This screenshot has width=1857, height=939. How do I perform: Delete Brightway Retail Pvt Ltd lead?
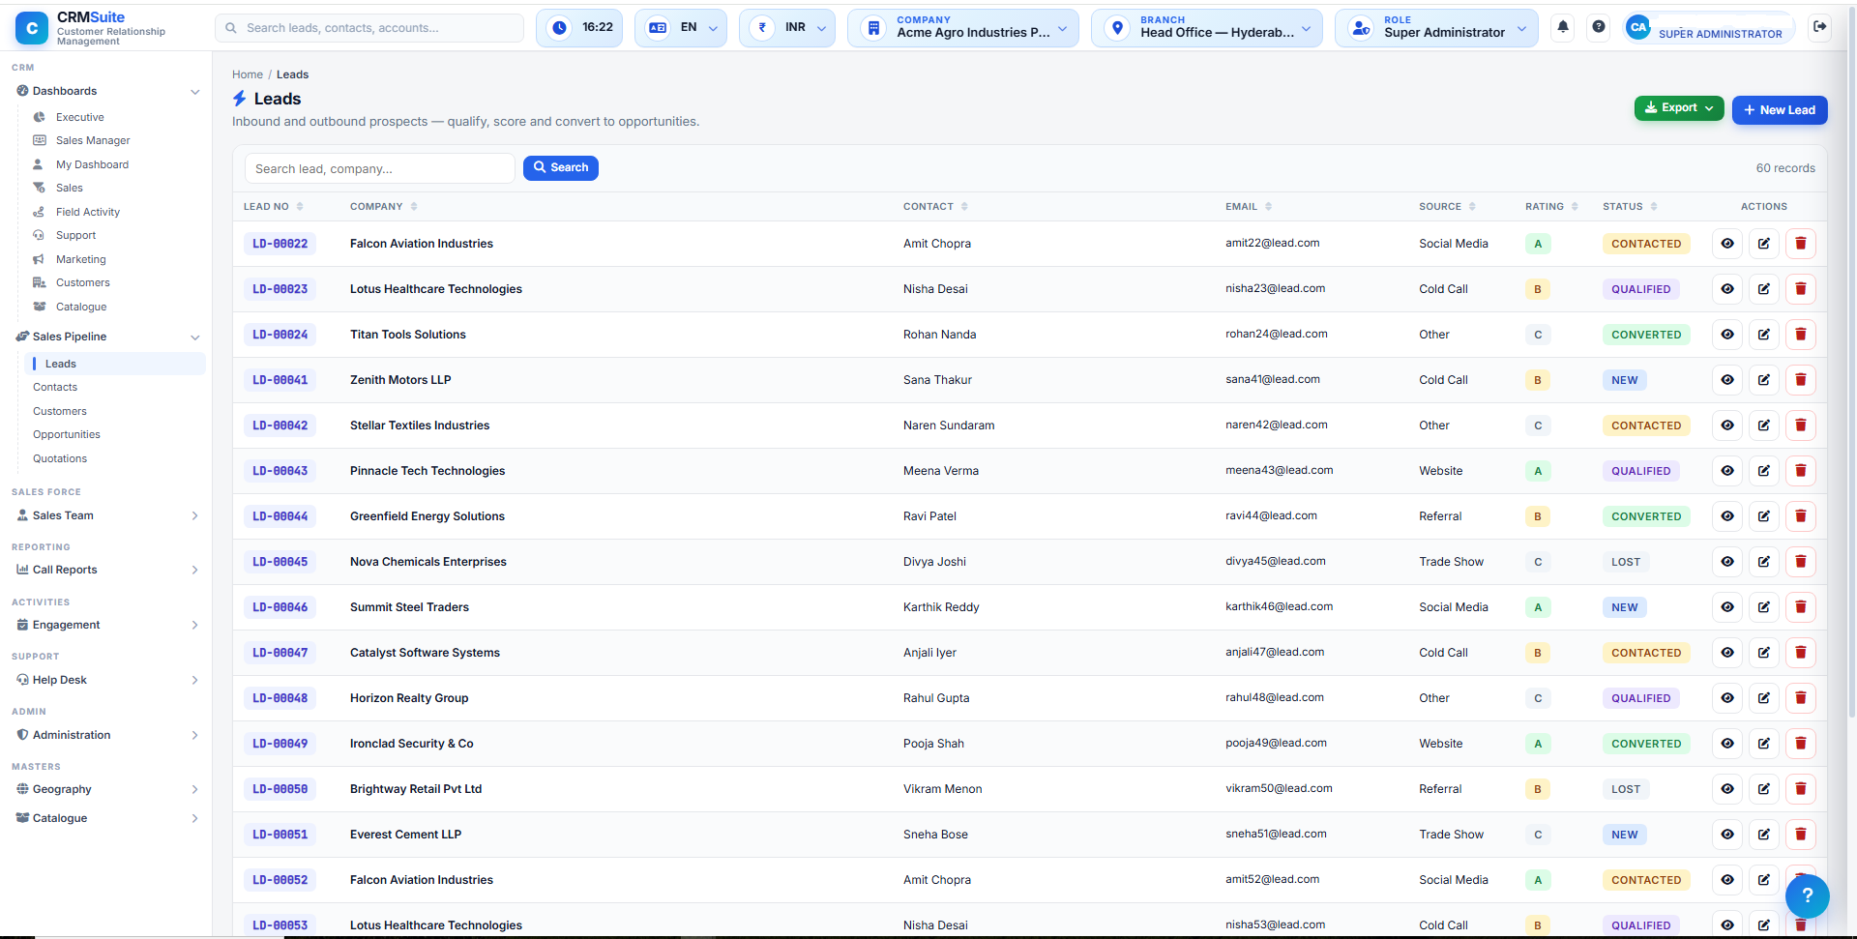pos(1801,789)
